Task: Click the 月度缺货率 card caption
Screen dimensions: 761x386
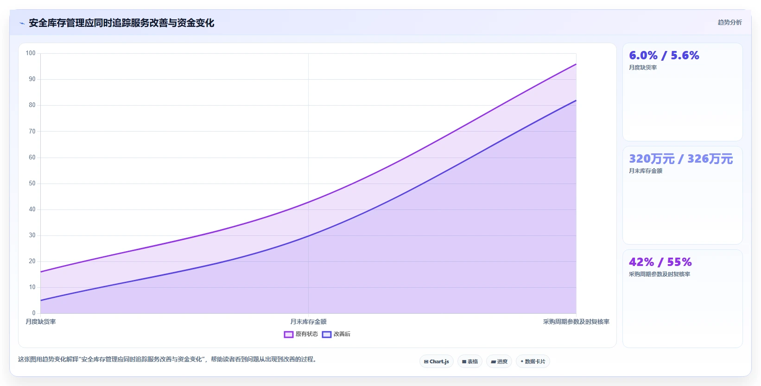Action: (643, 68)
